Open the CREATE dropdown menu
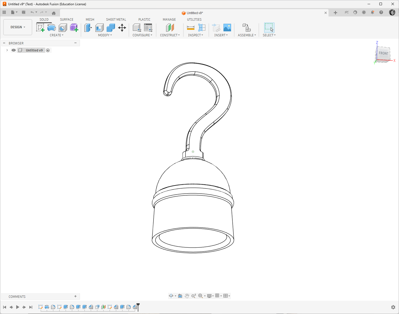This screenshot has height=314, width=399. pyautogui.click(x=57, y=35)
